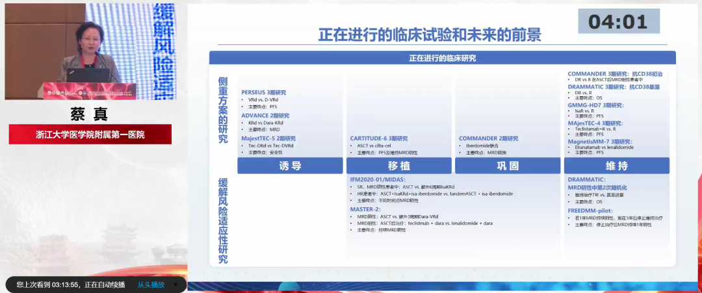Select the 巩固 phase block
This screenshot has height=293, width=702.
click(508, 166)
